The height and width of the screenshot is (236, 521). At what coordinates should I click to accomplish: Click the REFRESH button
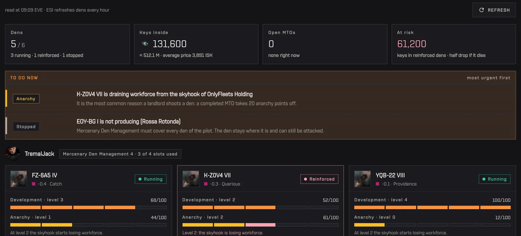(x=494, y=10)
